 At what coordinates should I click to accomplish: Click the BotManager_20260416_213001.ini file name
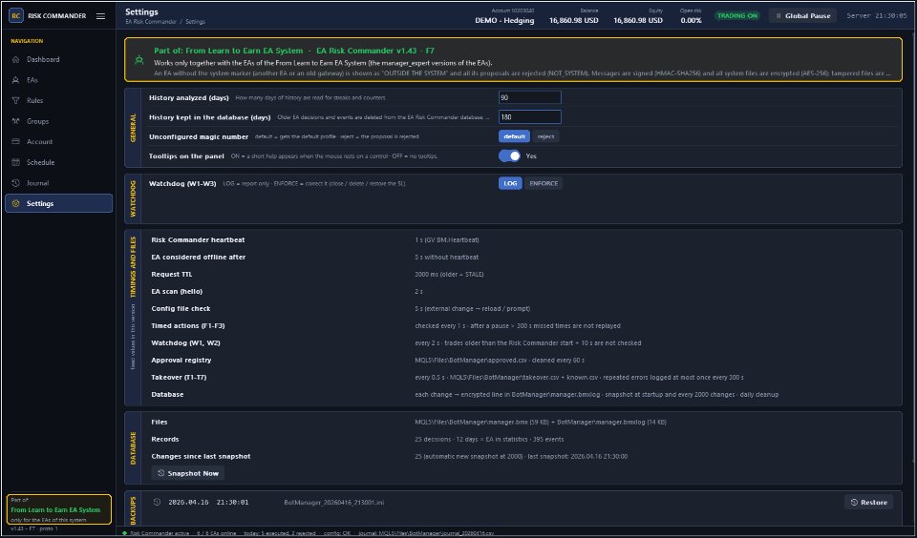tap(334, 503)
